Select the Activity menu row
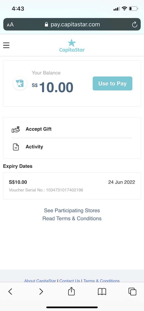 [x=72, y=147]
